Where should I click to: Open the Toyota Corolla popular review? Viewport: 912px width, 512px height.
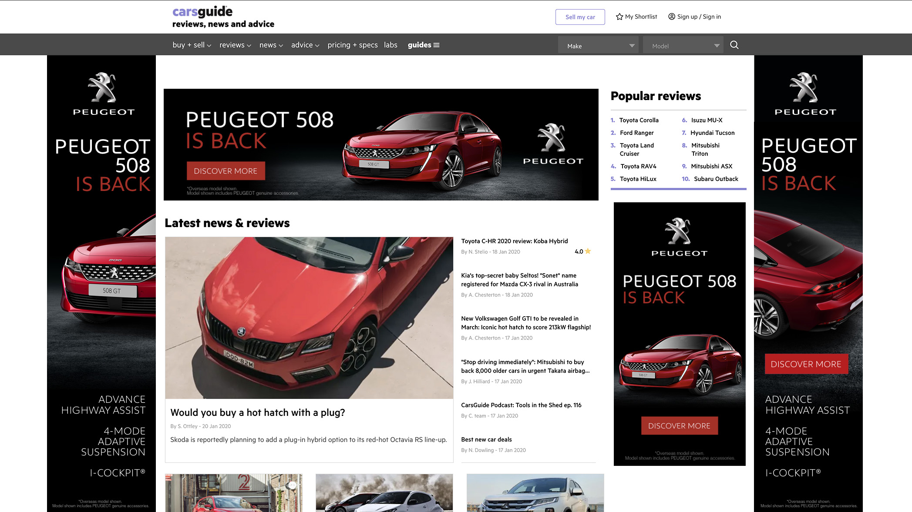coord(639,120)
